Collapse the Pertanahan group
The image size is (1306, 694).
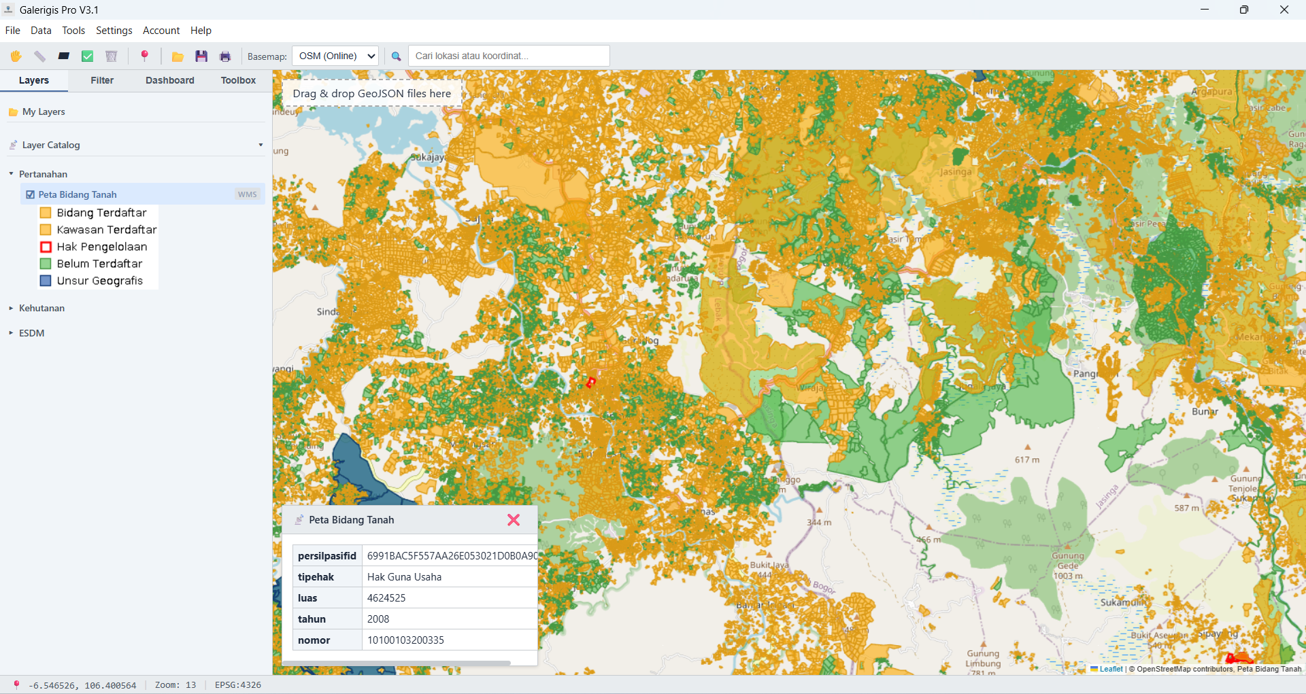(x=11, y=174)
